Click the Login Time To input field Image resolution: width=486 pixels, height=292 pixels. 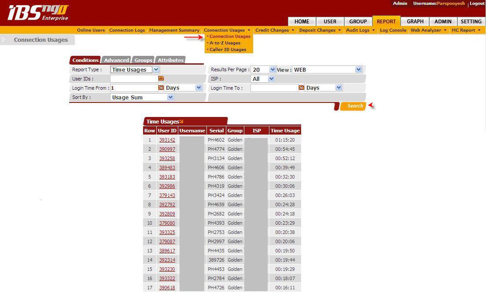point(274,88)
